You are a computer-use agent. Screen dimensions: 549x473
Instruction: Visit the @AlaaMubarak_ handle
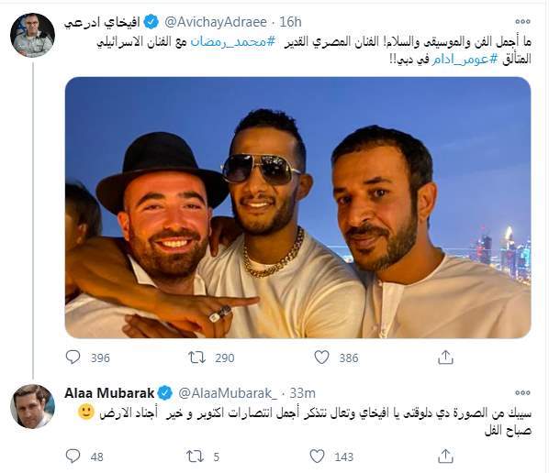[x=228, y=393]
